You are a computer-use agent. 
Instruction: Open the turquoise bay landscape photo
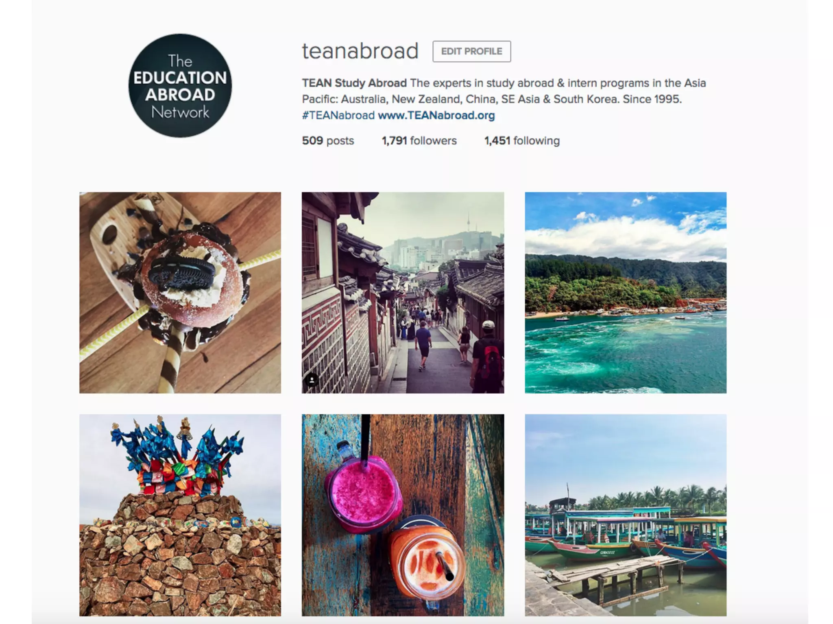pyautogui.click(x=626, y=292)
